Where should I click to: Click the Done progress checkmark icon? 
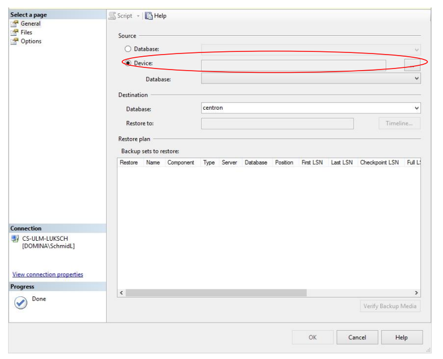point(20,303)
